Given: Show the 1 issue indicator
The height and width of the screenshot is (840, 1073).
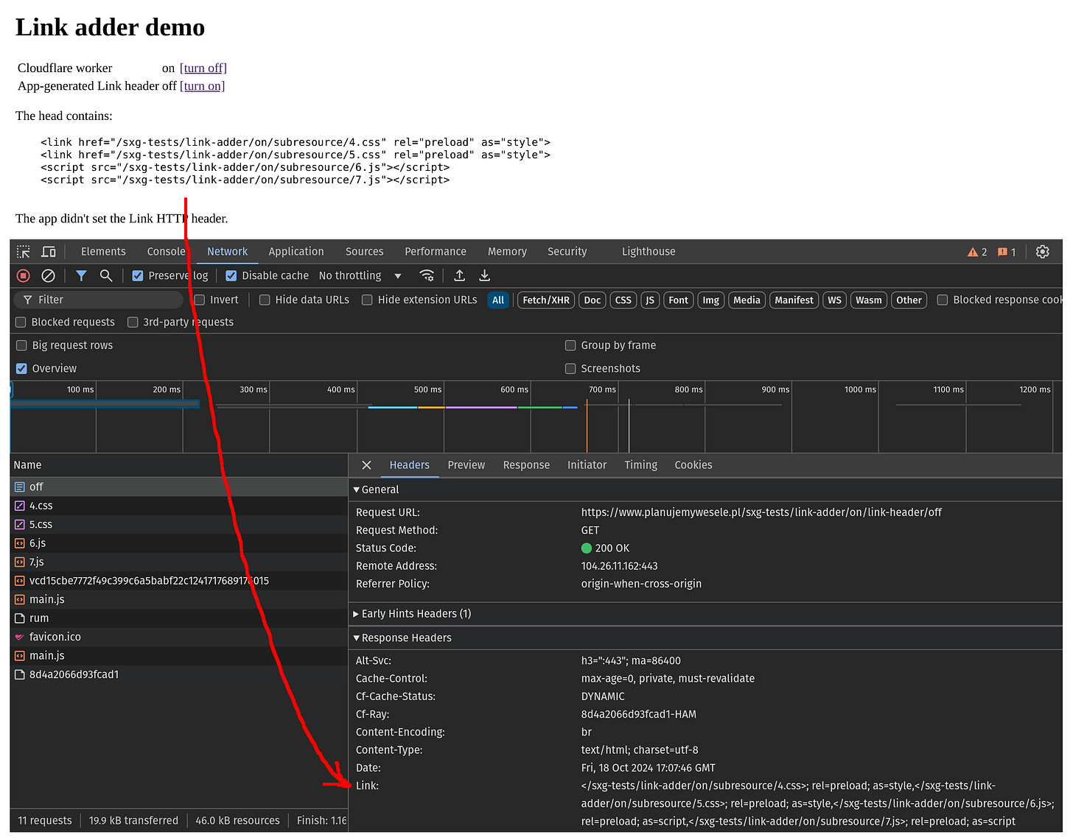Looking at the screenshot, I should 1007,252.
